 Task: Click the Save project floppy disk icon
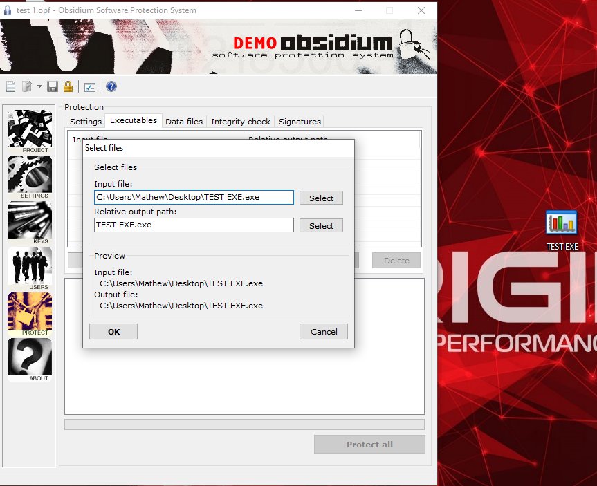click(x=53, y=87)
